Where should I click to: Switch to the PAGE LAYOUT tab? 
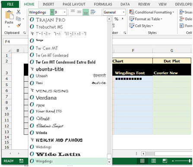pos(74,4)
